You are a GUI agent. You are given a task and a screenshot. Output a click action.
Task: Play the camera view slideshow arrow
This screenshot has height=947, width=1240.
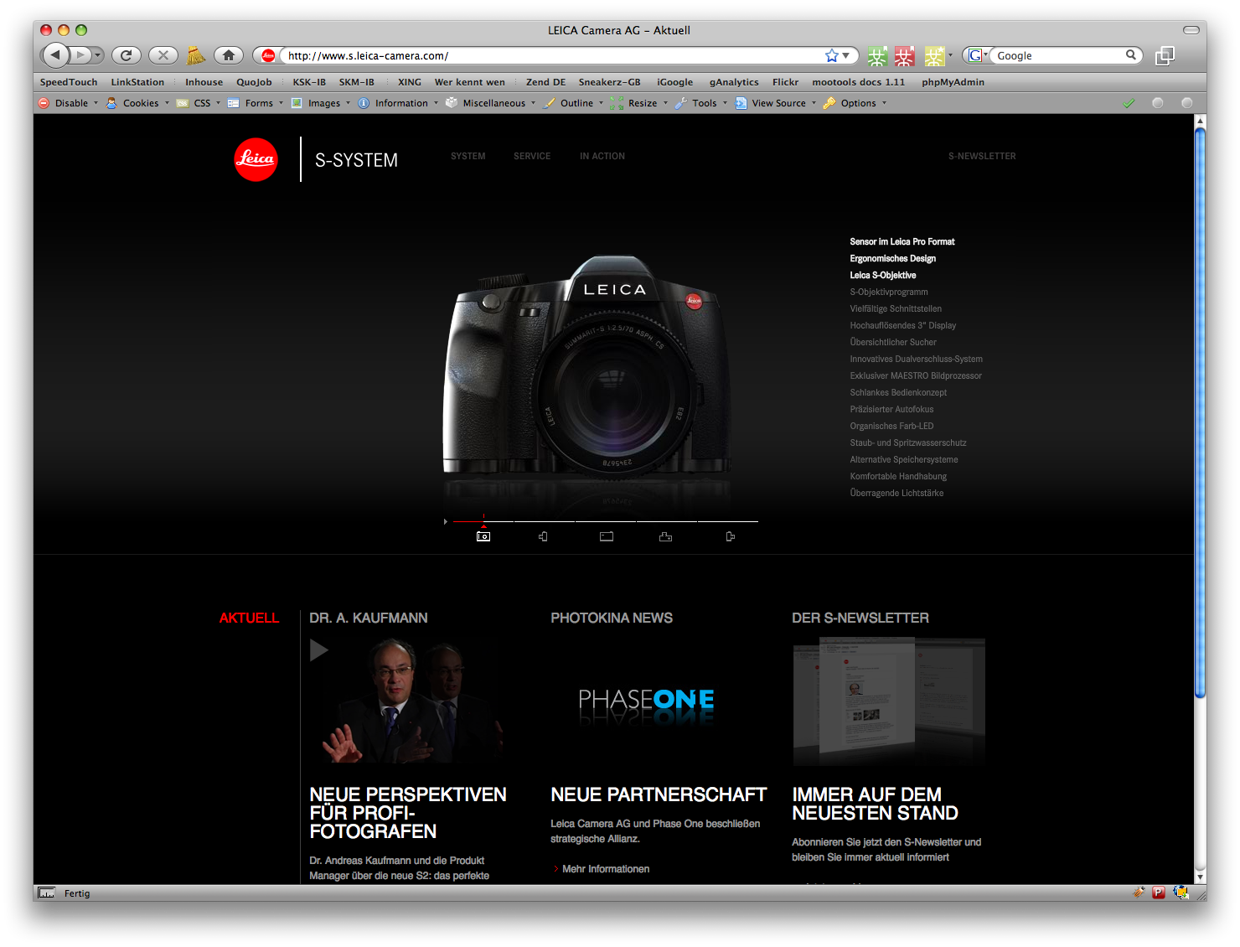446,521
